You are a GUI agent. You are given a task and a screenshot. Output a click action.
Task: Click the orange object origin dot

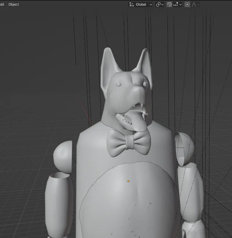128,181
